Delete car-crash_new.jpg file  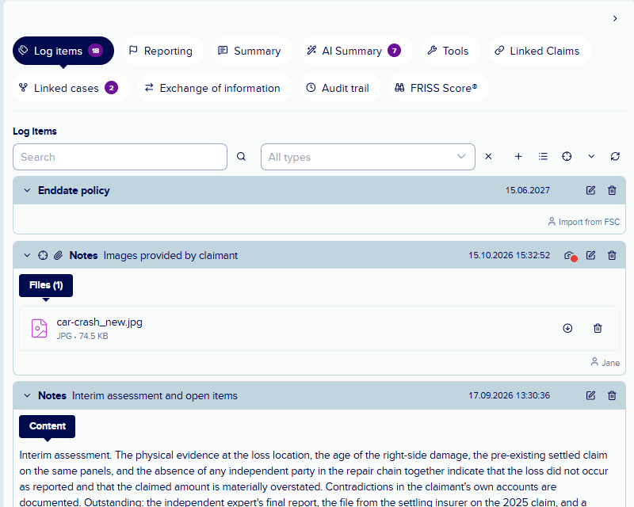(598, 328)
